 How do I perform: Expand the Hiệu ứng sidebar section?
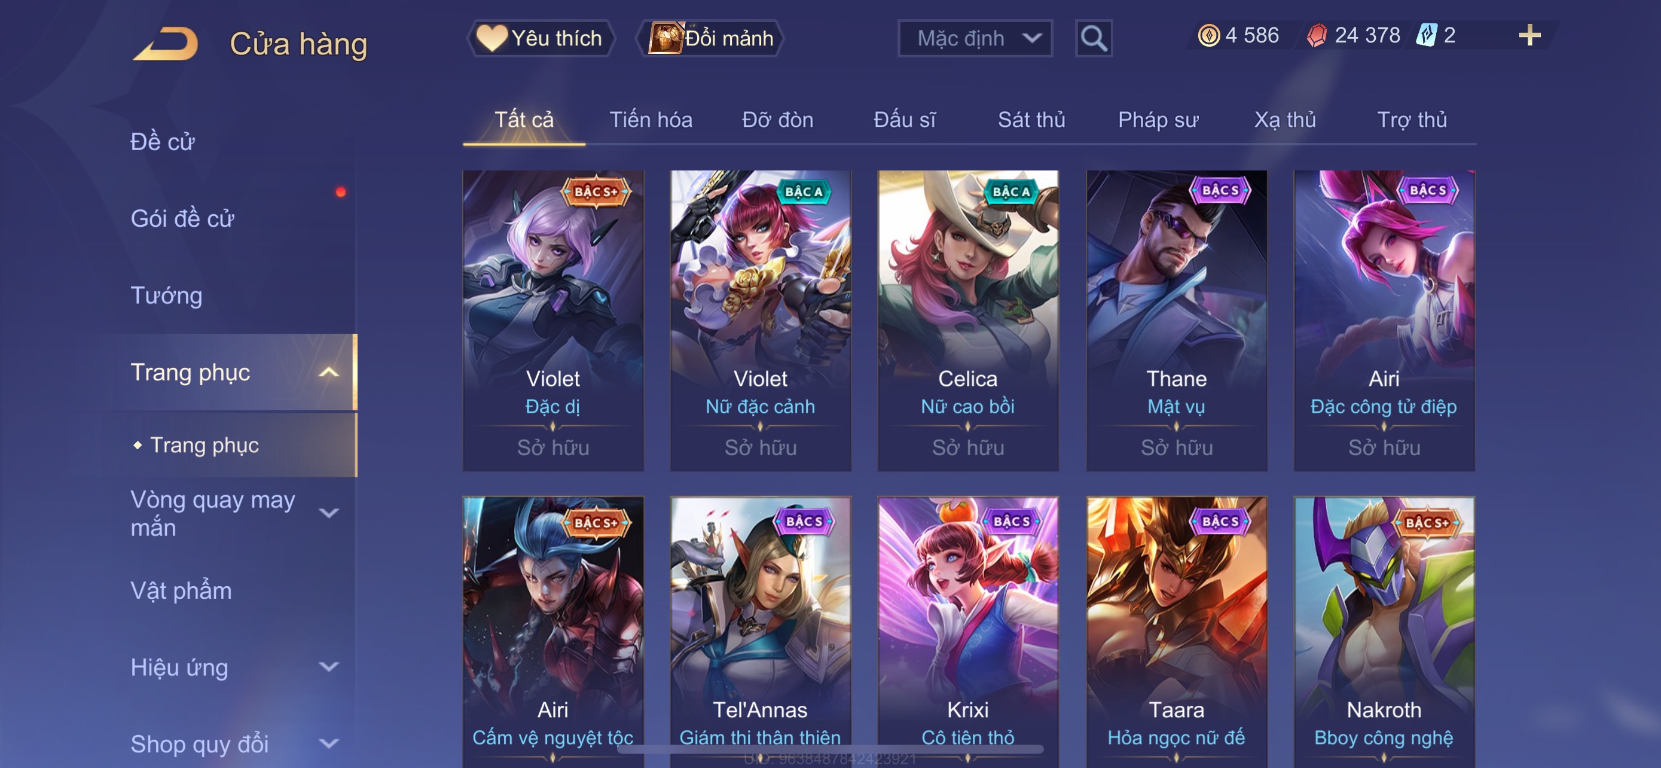point(329,667)
